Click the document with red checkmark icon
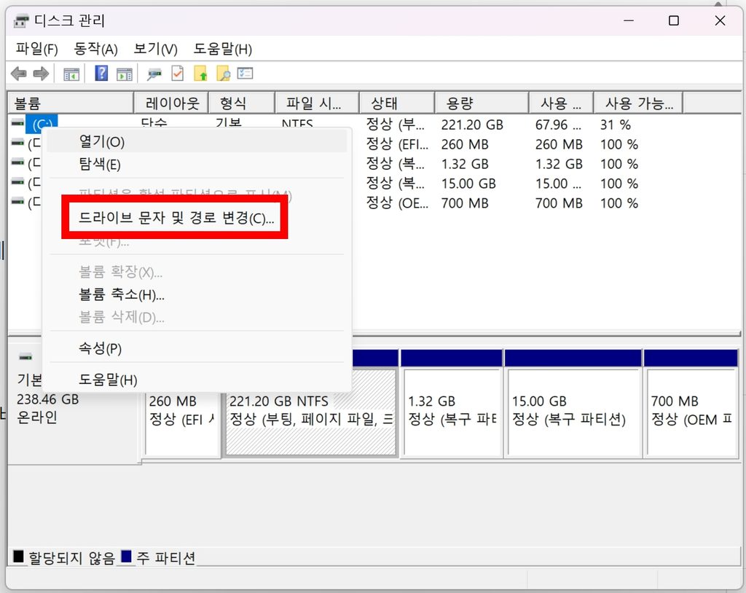This screenshot has width=746, height=593. (x=178, y=74)
